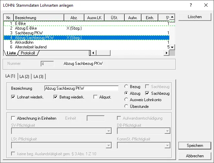Open the SV-Pflichtigkeit dropdown
This screenshot has height=163, width=214.
click(109, 131)
